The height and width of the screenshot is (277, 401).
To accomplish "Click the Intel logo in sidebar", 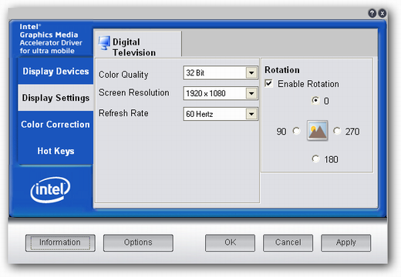I will coord(50,189).
